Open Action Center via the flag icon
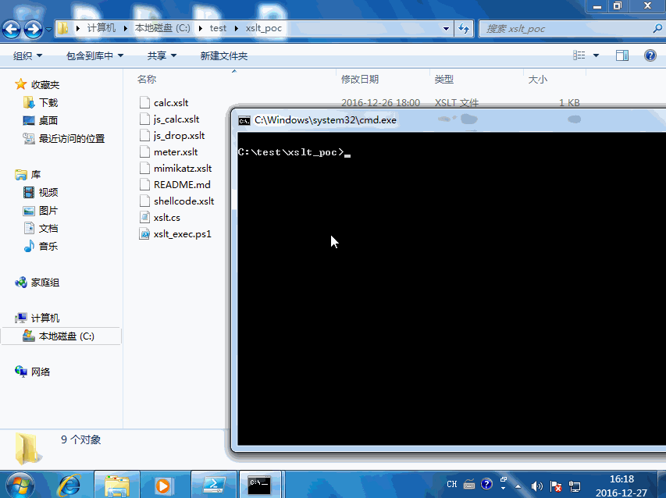The width and height of the screenshot is (666, 498). [556, 484]
